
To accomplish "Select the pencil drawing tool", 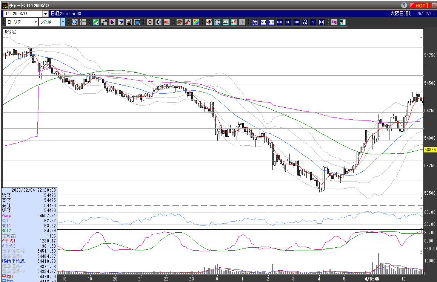I will [96, 22].
